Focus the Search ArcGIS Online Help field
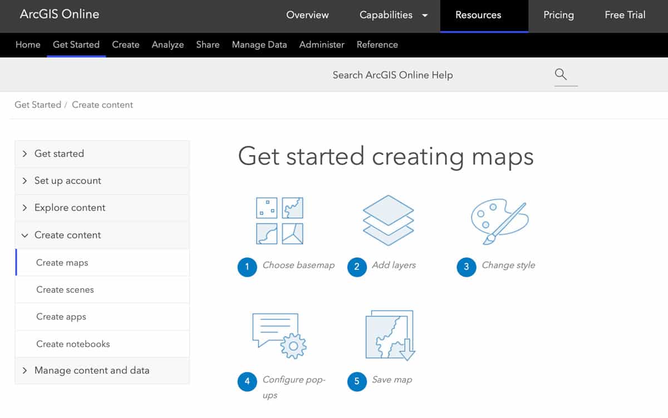668x418 pixels. click(392, 75)
